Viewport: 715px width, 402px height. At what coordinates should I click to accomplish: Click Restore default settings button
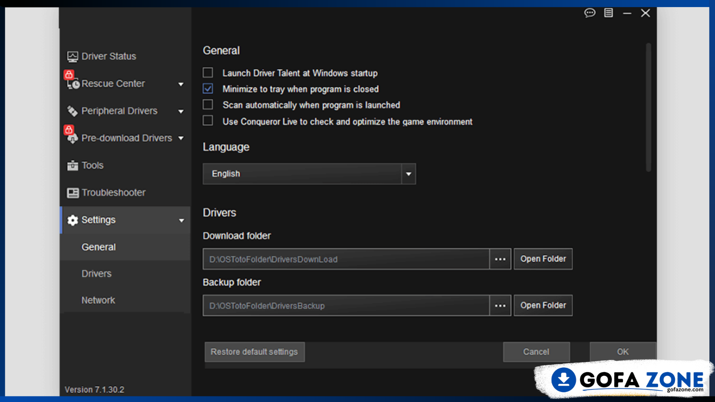254,352
